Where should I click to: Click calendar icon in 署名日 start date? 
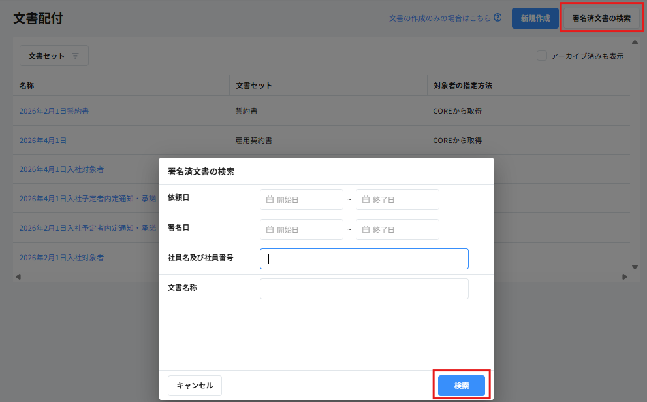(x=270, y=230)
